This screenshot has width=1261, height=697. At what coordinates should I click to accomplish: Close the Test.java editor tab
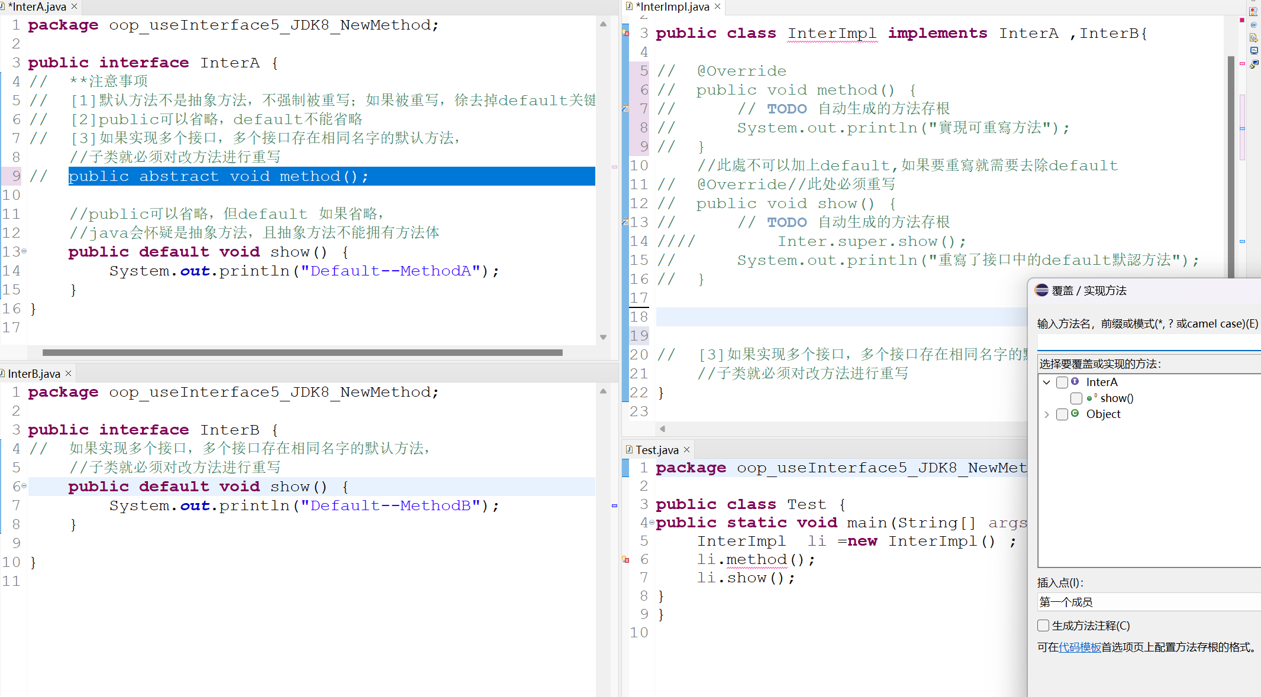coord(686,450)
